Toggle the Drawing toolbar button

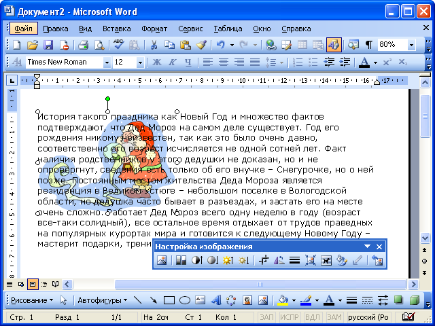point(334,45)
